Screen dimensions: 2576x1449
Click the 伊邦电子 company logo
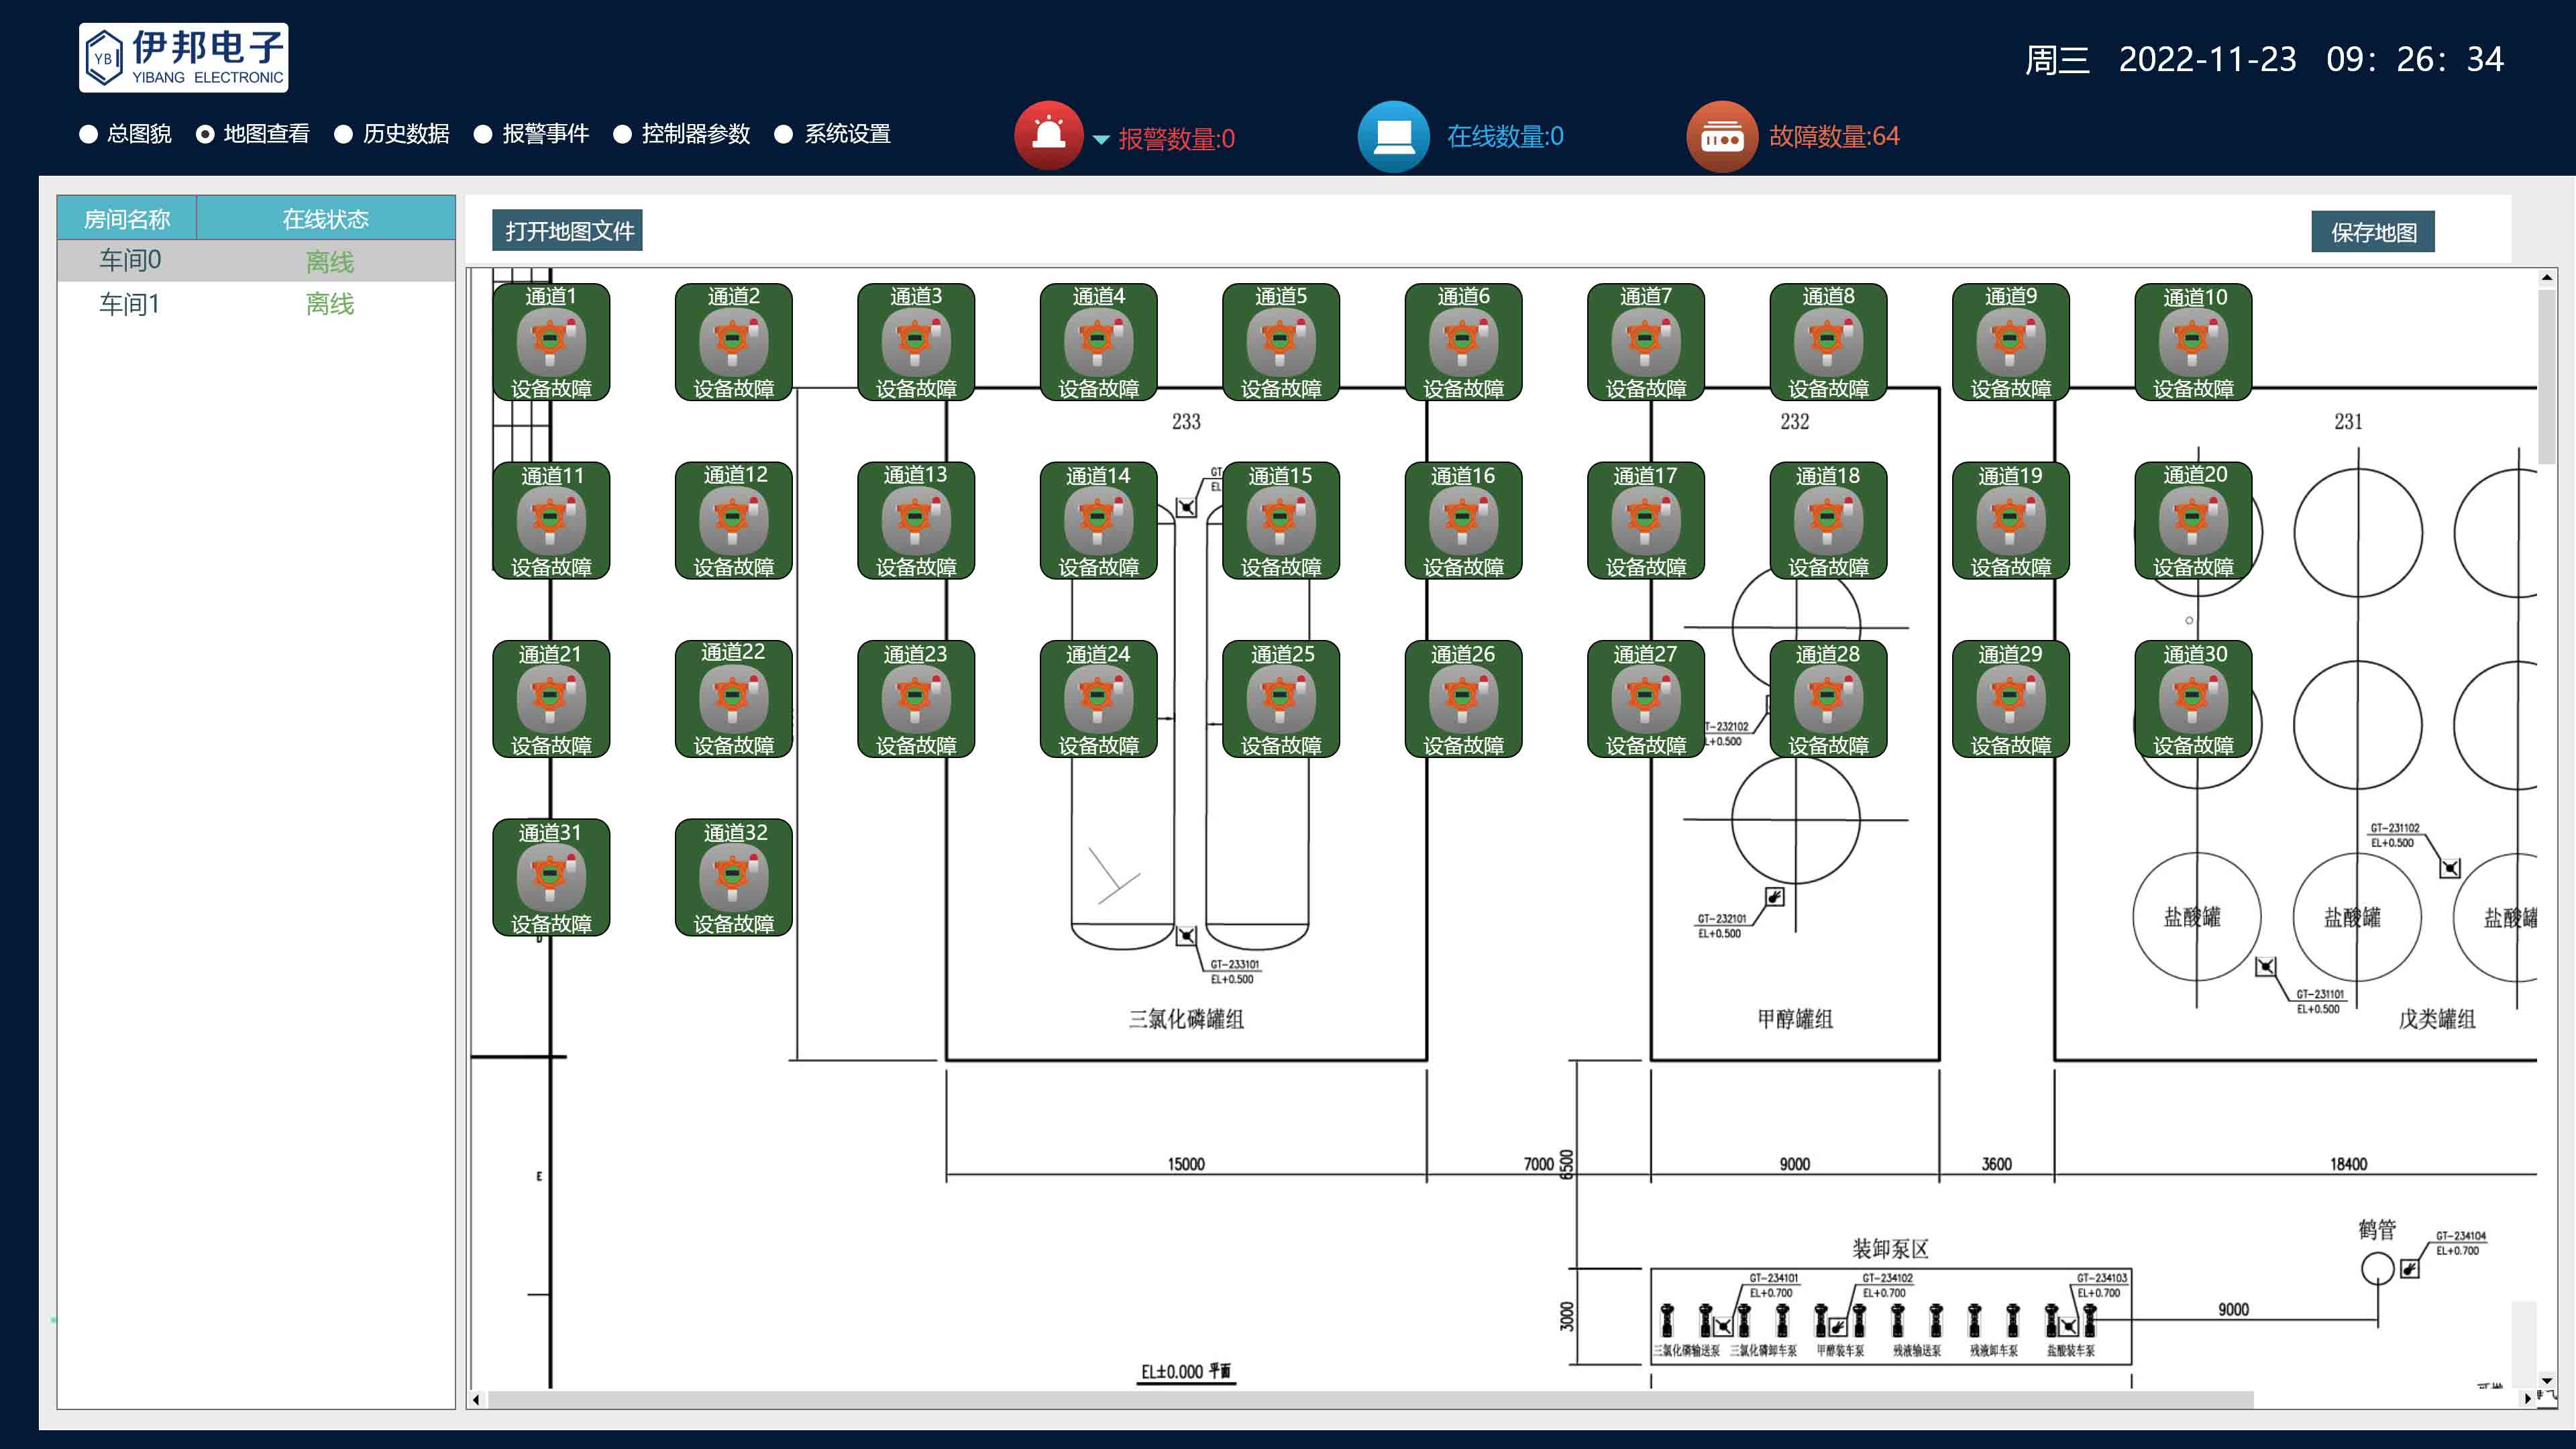(x=184, y=58)
